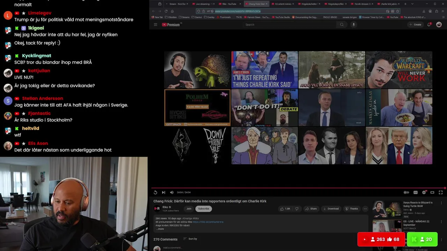Search with voice microphone icon
The height and width of the screenshot is (251, 447).
click(x=353, y=25)
